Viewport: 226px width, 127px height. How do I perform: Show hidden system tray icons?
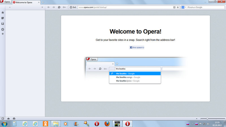pyautogui.click(x=192, y=124)
